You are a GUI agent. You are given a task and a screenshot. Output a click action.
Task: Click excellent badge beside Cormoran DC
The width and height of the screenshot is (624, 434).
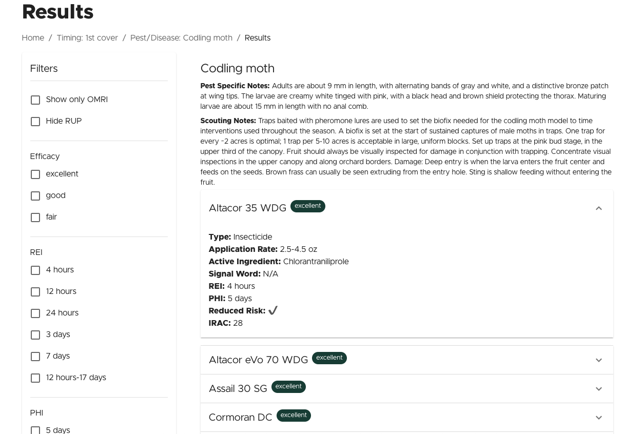click(294, 416)
